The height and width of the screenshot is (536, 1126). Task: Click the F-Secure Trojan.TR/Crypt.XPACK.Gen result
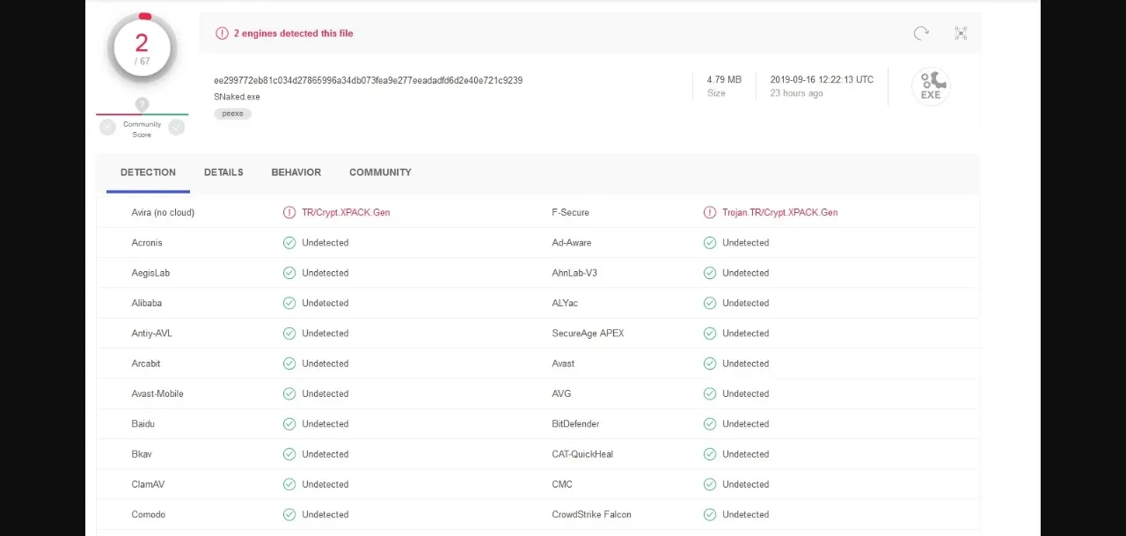tap(779, 212)
